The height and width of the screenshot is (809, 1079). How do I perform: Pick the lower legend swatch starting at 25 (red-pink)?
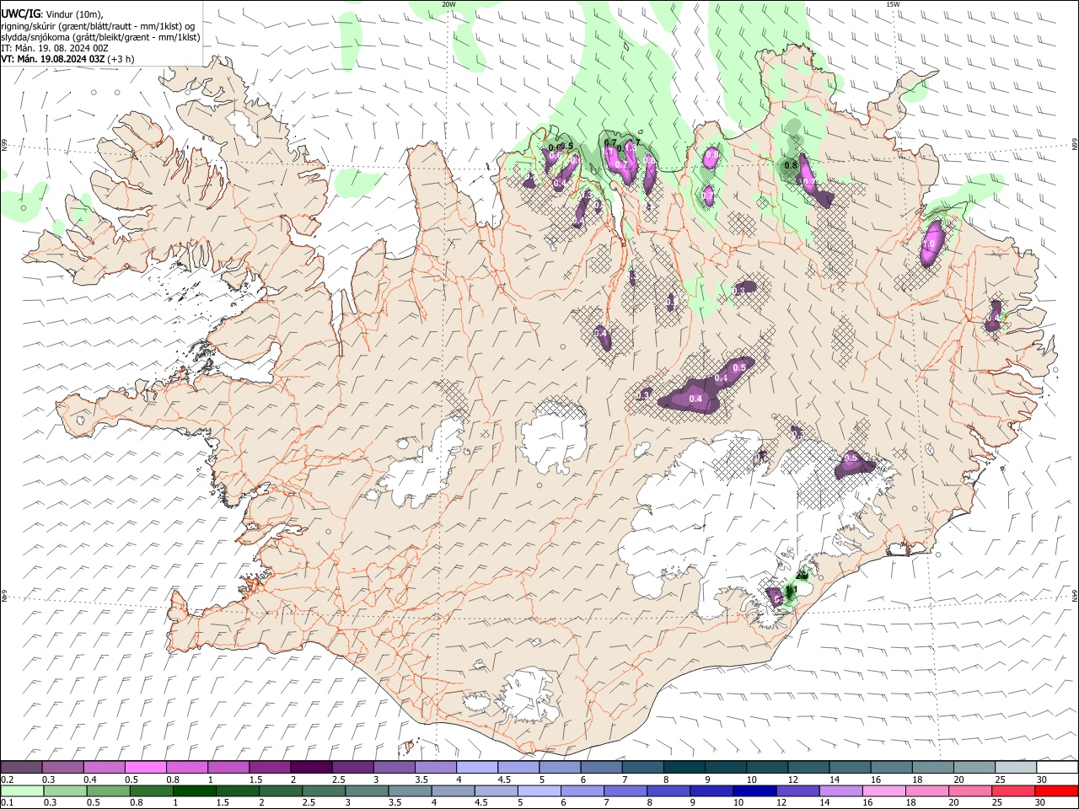coord(1013,790)
